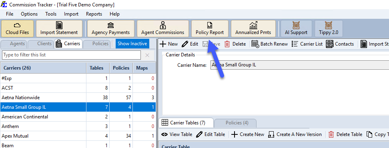Open the Import menu
This screenshot has height=148, width=389.
[71, 14]
